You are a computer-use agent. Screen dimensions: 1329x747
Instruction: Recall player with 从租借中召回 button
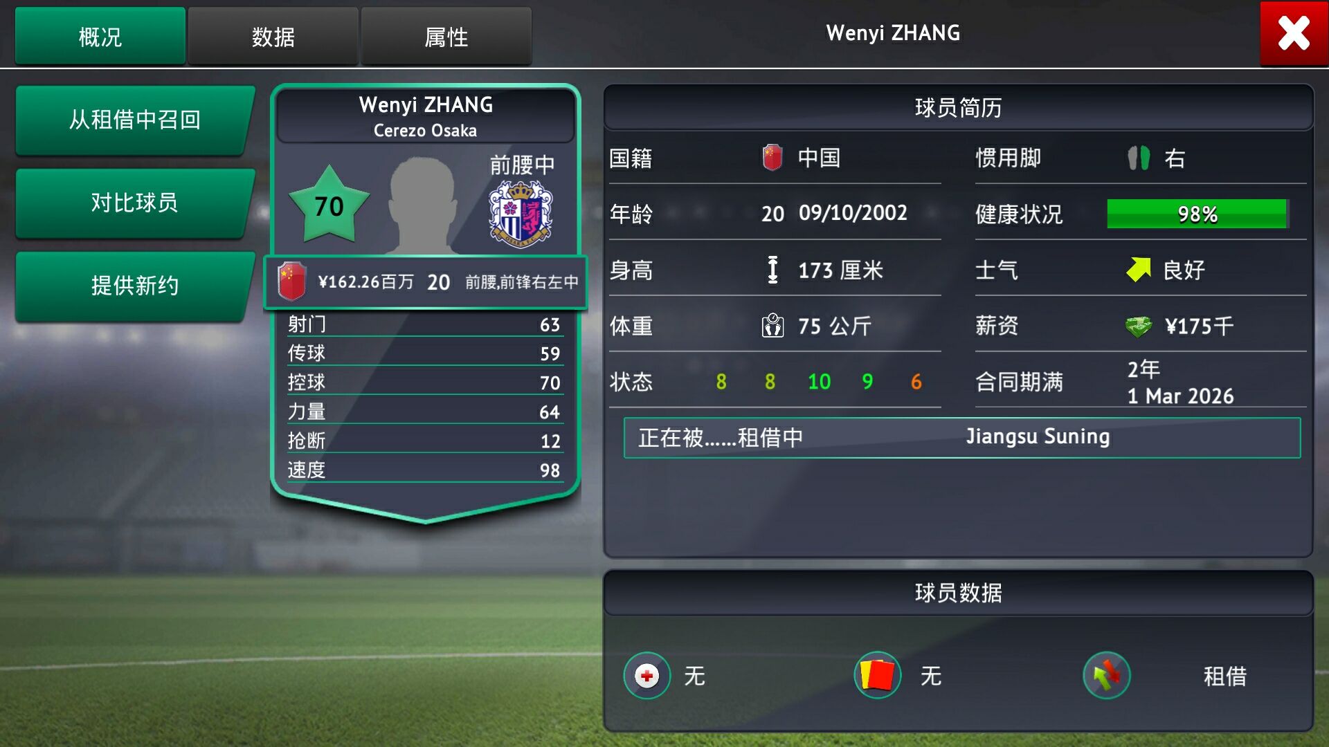pyautogui.click(x=134, y=120)
